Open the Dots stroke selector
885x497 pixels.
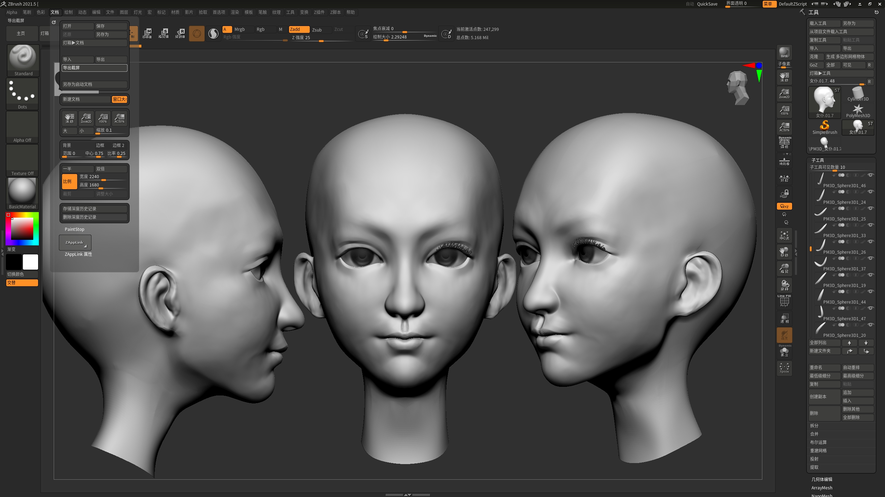(22, 94)
